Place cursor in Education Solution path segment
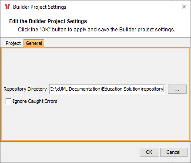The width and height of the screenshot is (191, 163). coord(121,89)
